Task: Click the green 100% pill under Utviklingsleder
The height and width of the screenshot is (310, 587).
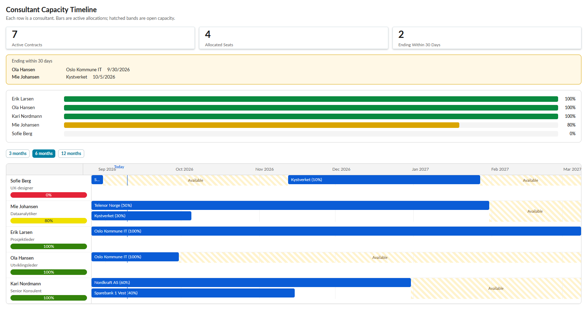Action: (49, 272)
